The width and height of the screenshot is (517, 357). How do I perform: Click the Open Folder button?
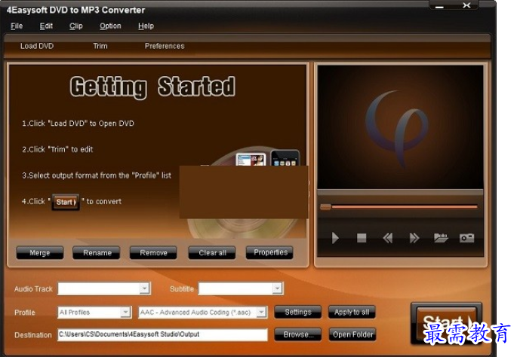tap(352, 334)
